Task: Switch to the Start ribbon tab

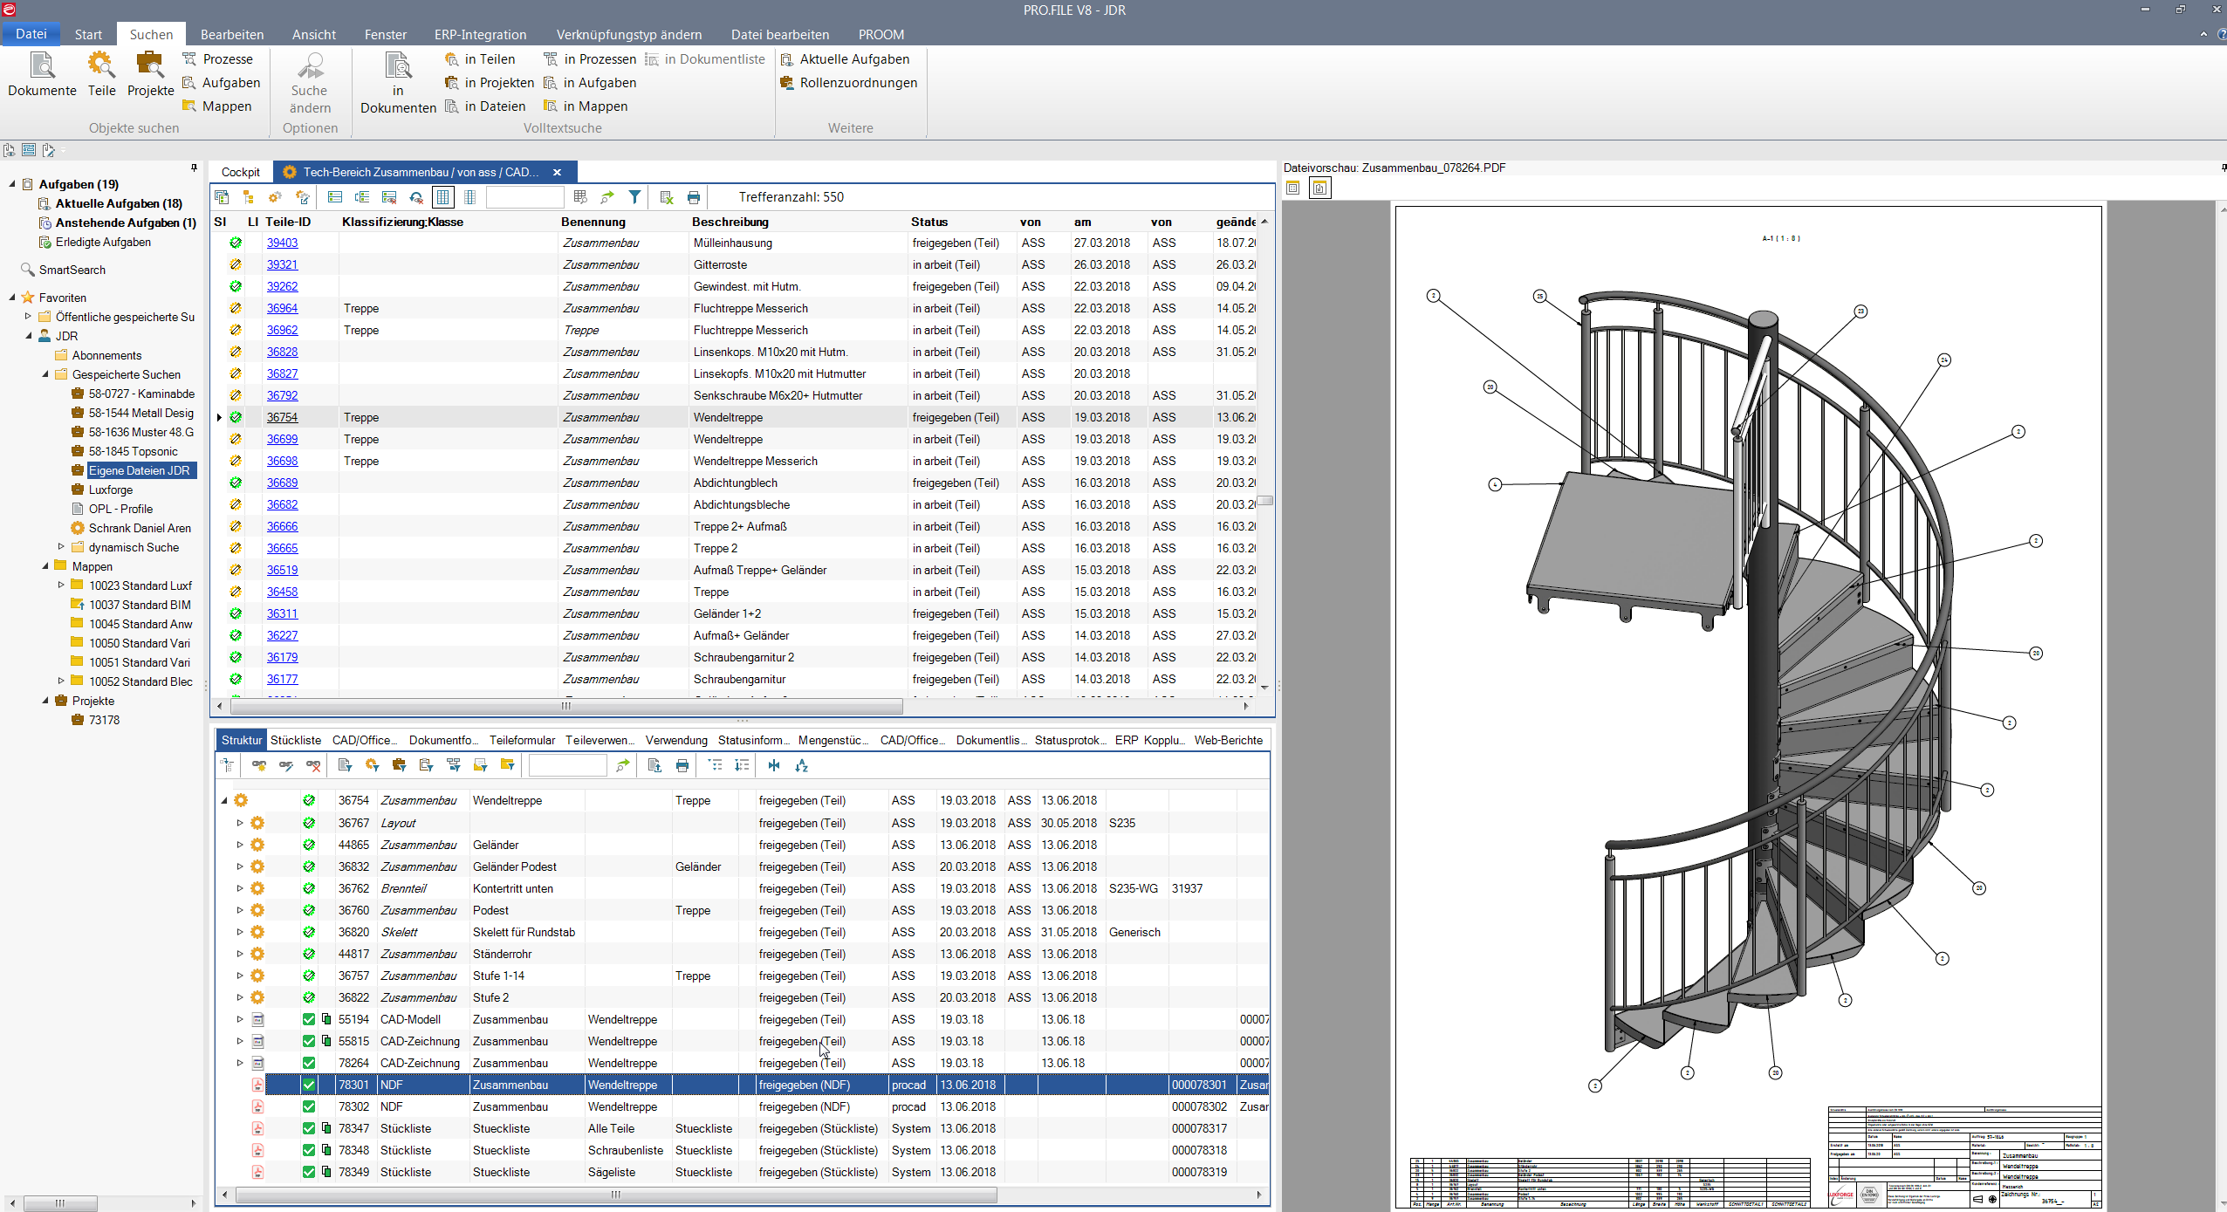Action: pos(88,34)
